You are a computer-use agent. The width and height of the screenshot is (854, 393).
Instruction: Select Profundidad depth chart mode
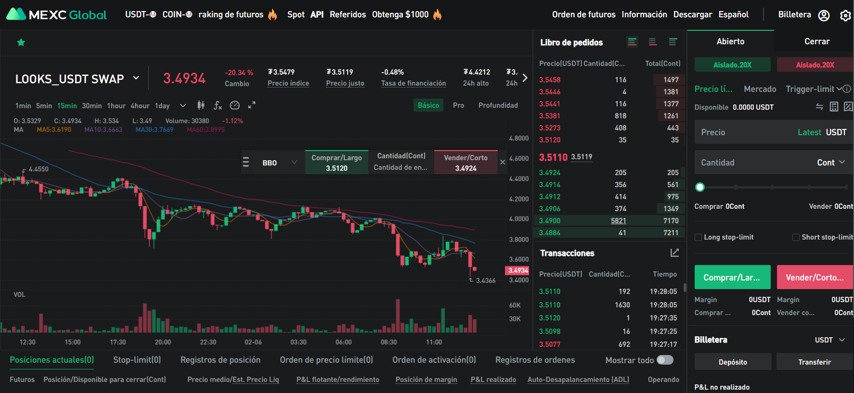[x=498, y=105]
